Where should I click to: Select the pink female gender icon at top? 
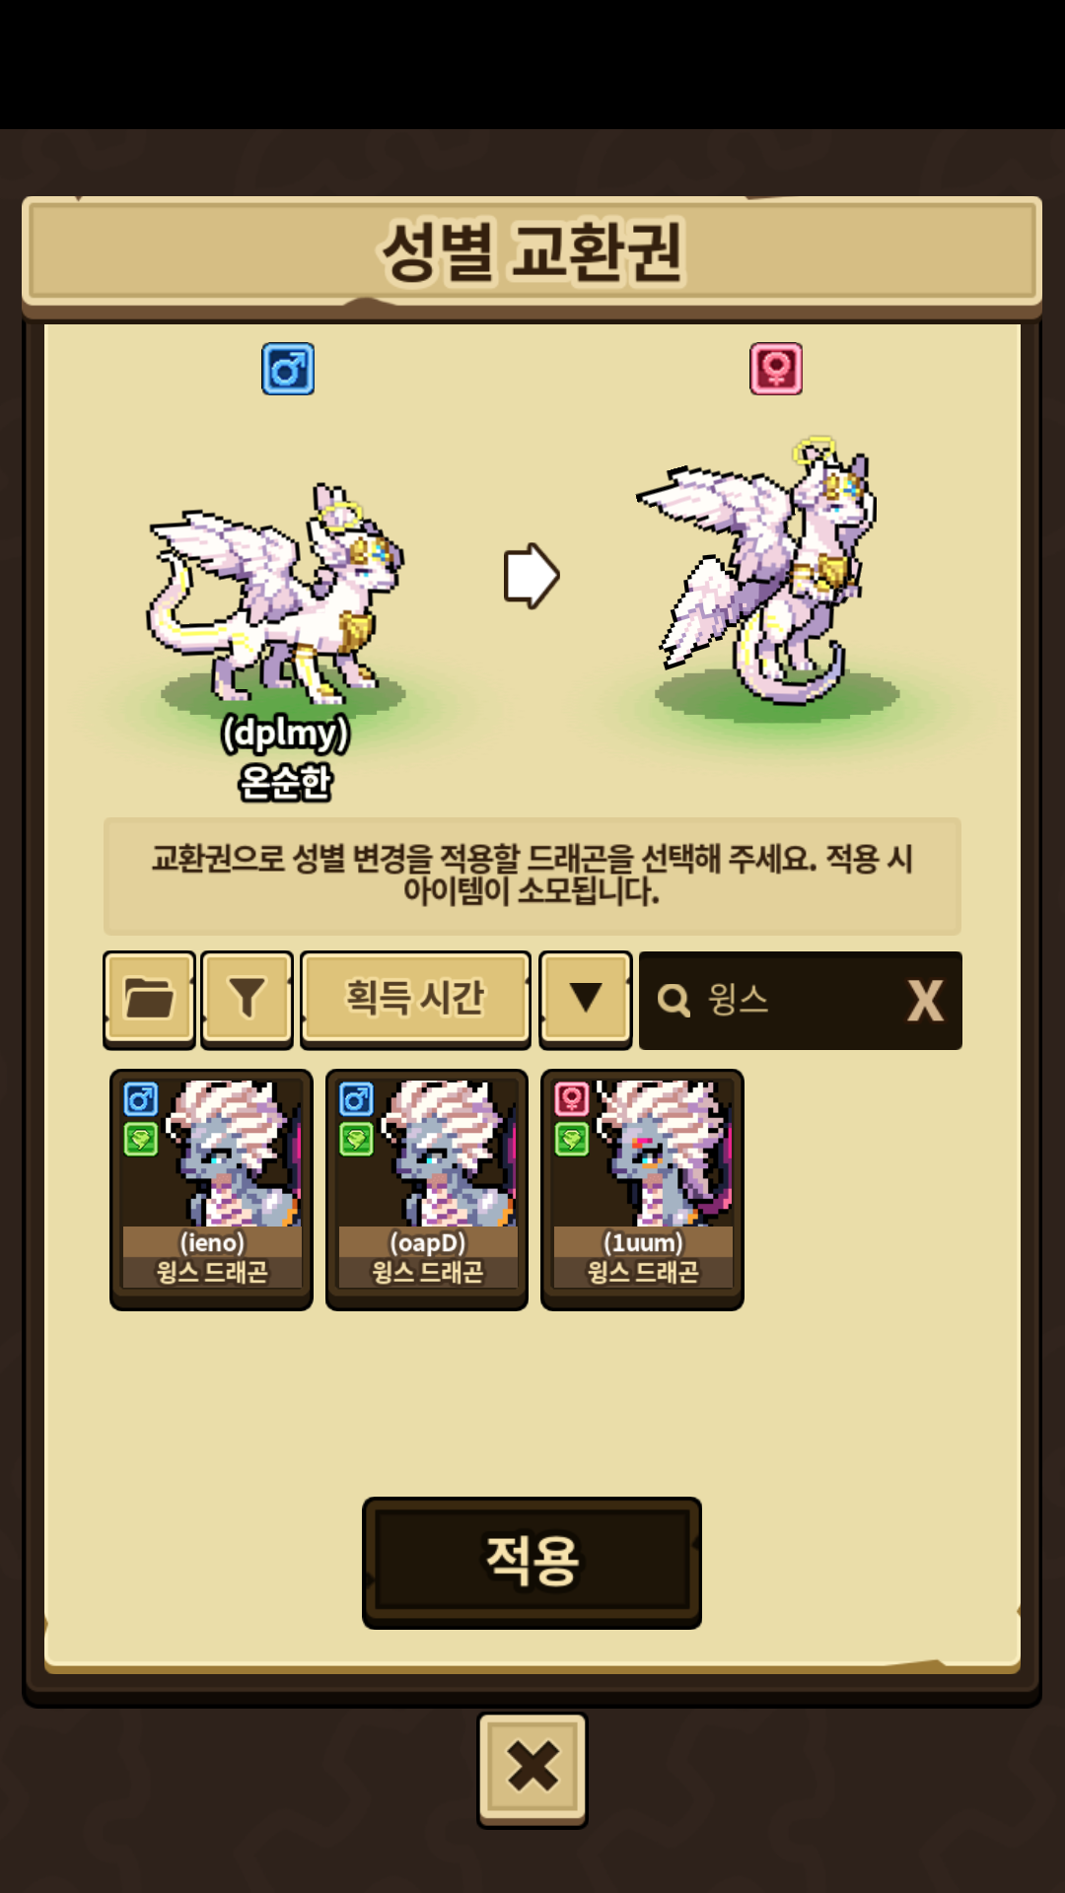pyautogui.click(x=776, y=369)
